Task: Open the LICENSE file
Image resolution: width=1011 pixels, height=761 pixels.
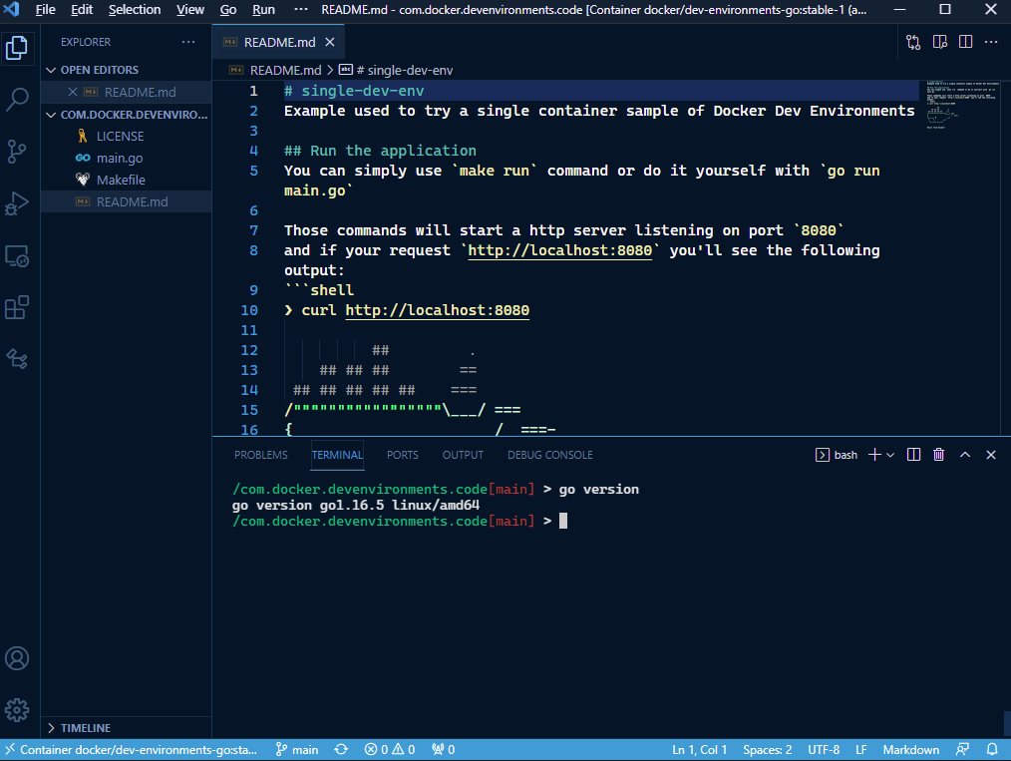Action: 127,136
